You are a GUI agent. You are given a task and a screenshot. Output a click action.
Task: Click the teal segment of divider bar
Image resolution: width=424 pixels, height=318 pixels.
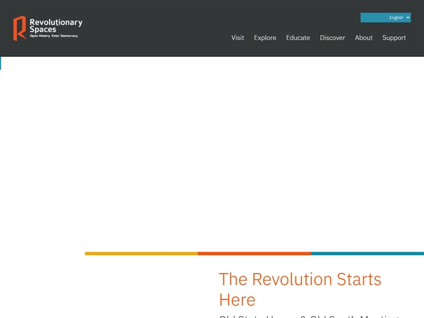pos(367,253)
